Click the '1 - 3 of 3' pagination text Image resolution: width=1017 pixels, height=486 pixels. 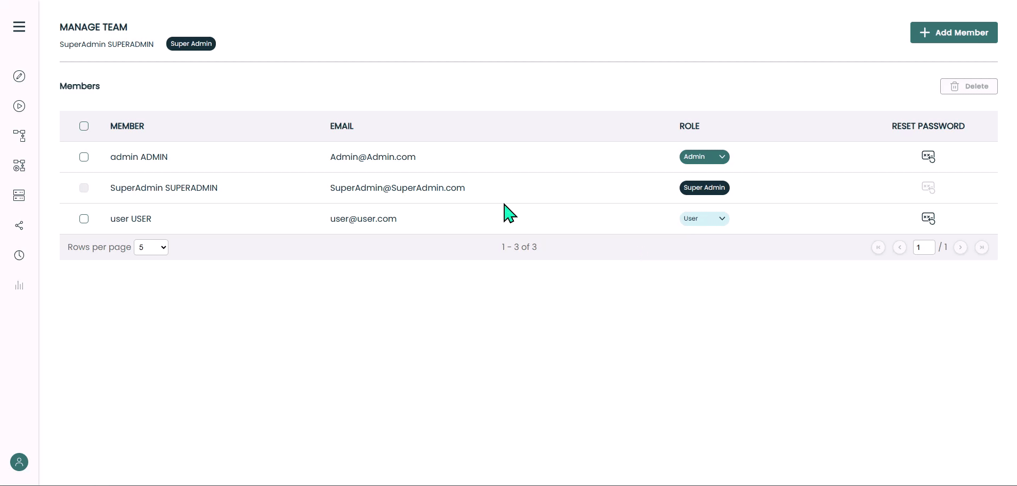click(x=519, y=247)
